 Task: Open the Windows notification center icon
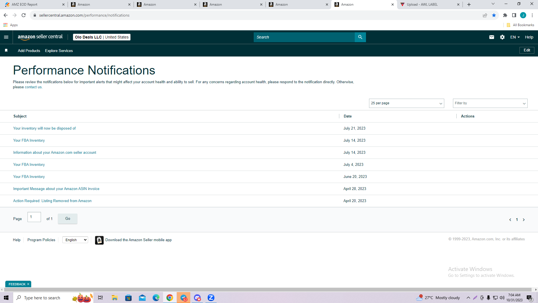pyautogui.click(x=530, y=298)
